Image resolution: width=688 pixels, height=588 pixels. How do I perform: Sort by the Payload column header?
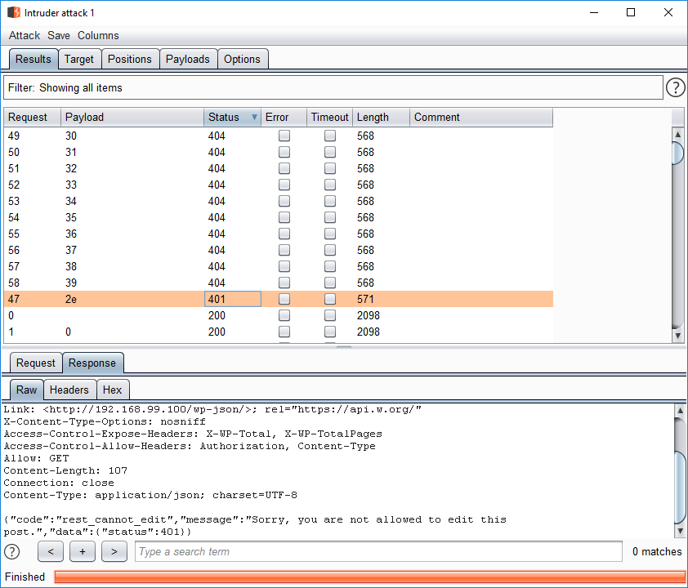click(x=132, y=117)
